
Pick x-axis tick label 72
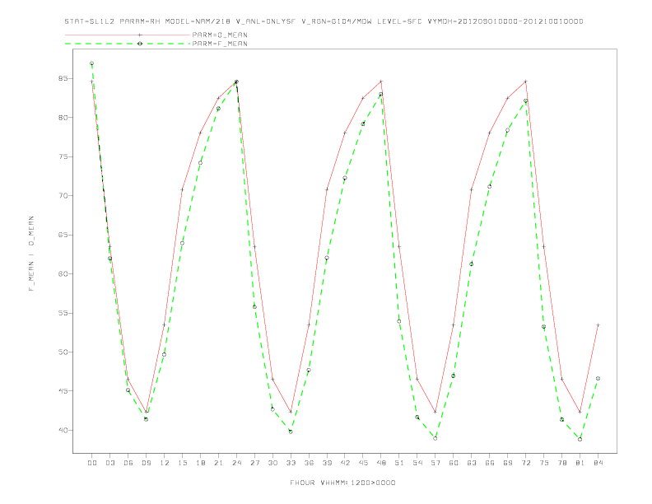[x=525, y=463]
